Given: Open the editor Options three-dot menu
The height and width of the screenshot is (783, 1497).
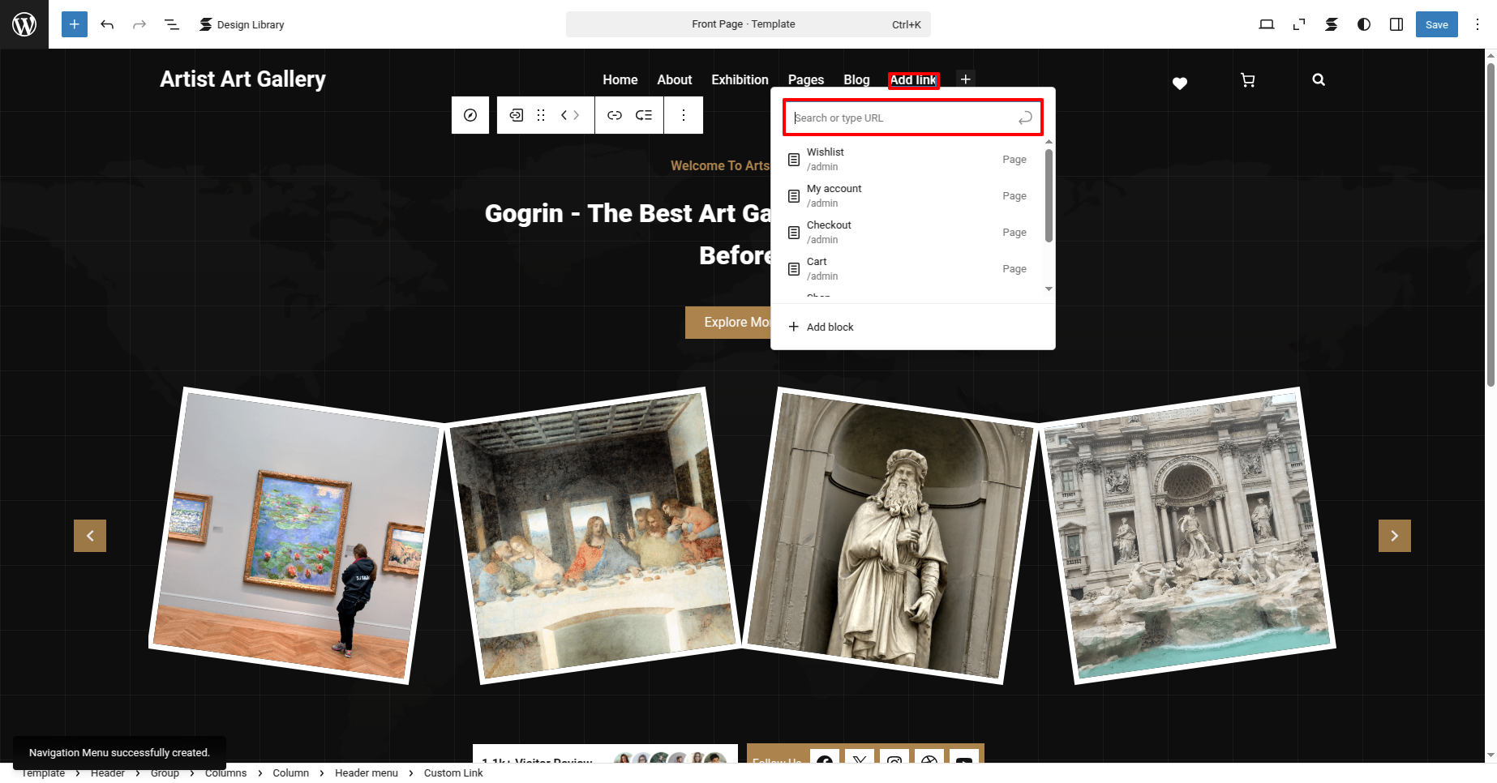Looking at the screenshot, I should pyautogui.click(x=1478, y=24).
